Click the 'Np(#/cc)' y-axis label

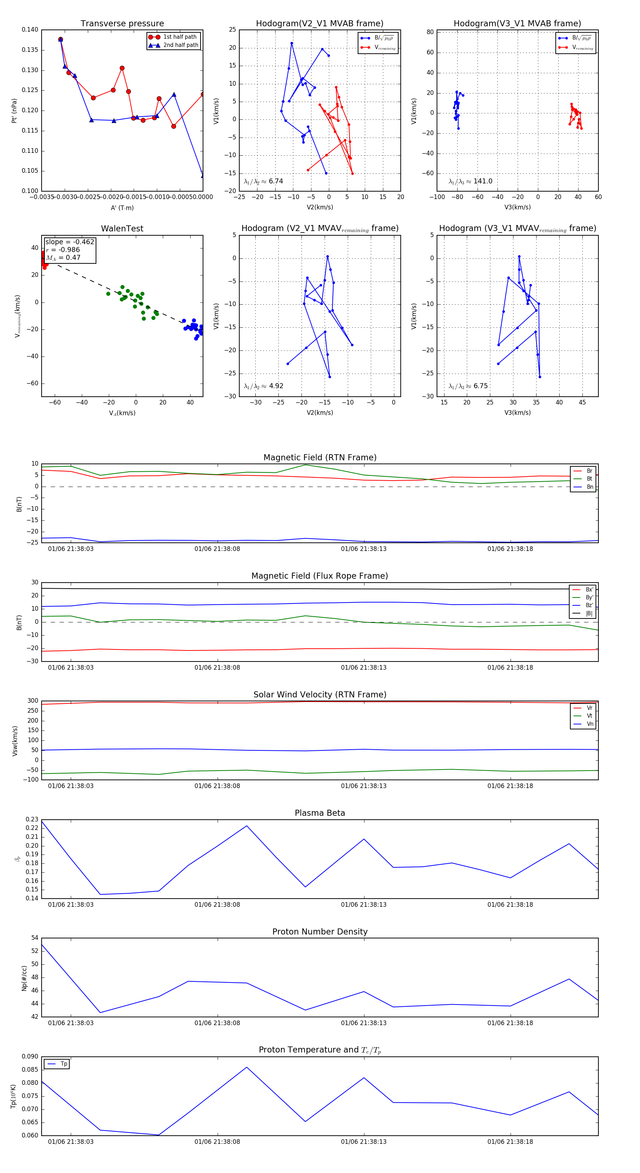click(x=25, y=978)
